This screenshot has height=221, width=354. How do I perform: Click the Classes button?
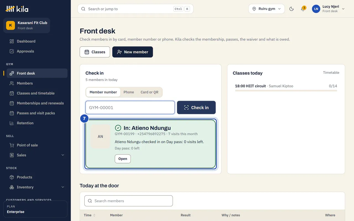pos(95,52)
